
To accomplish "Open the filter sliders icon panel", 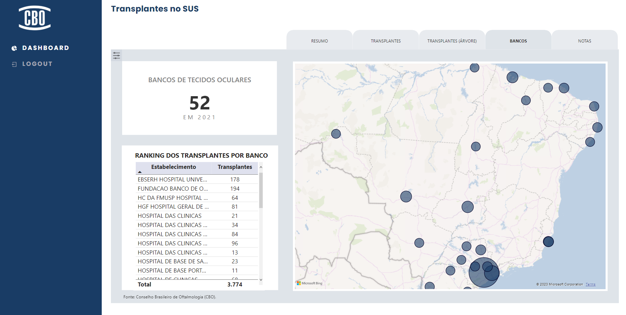I will 116,55.
